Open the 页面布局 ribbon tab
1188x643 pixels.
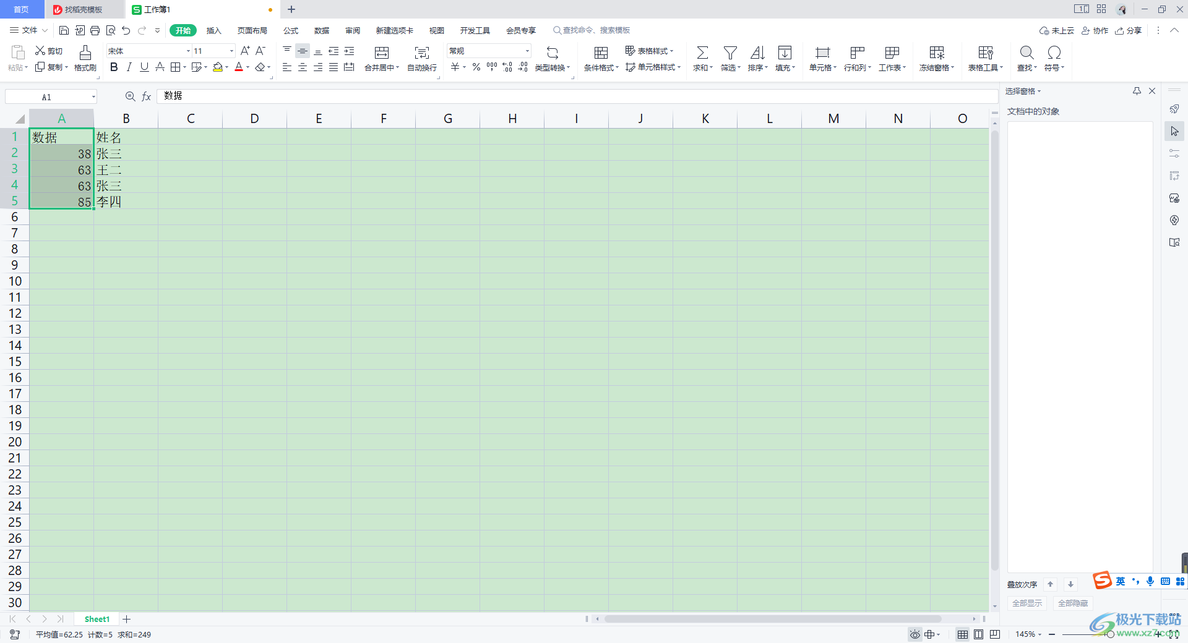click(x=252, y=30)
